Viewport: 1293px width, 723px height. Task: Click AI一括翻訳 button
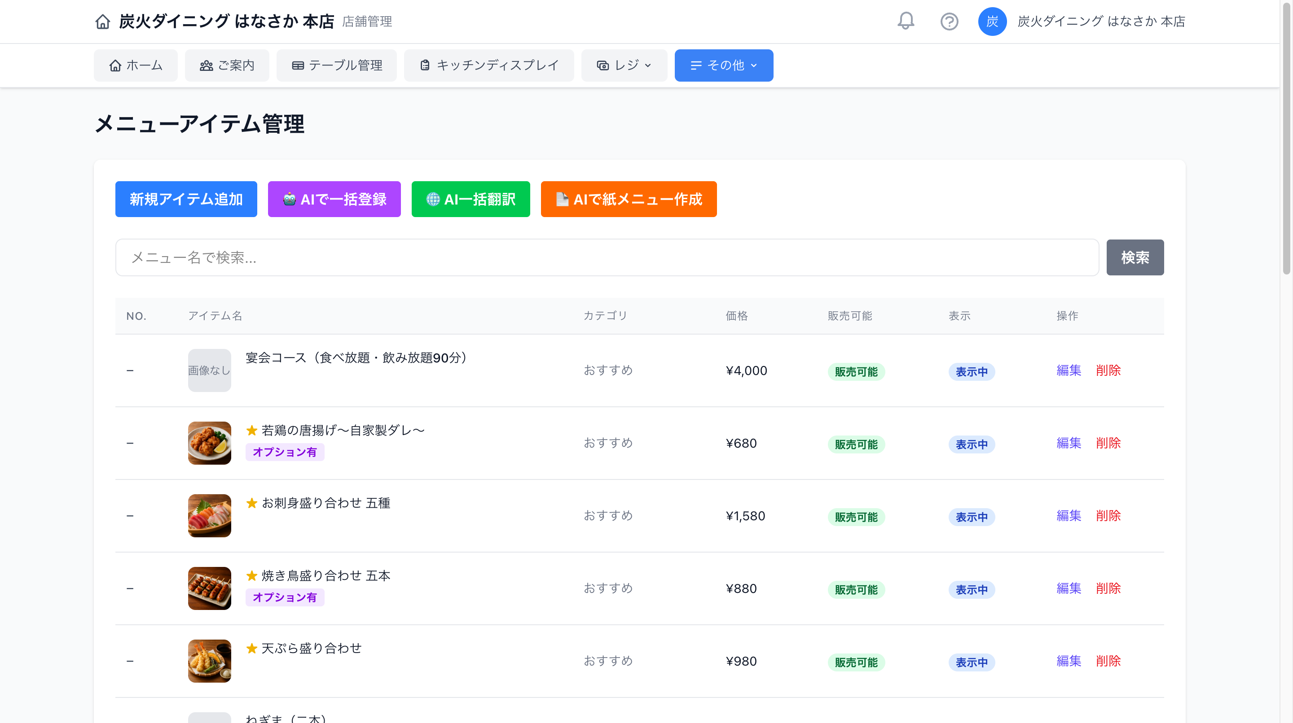tap(471, 199)
